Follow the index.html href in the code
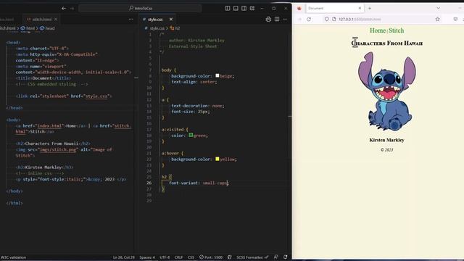 tap(49, 125)
